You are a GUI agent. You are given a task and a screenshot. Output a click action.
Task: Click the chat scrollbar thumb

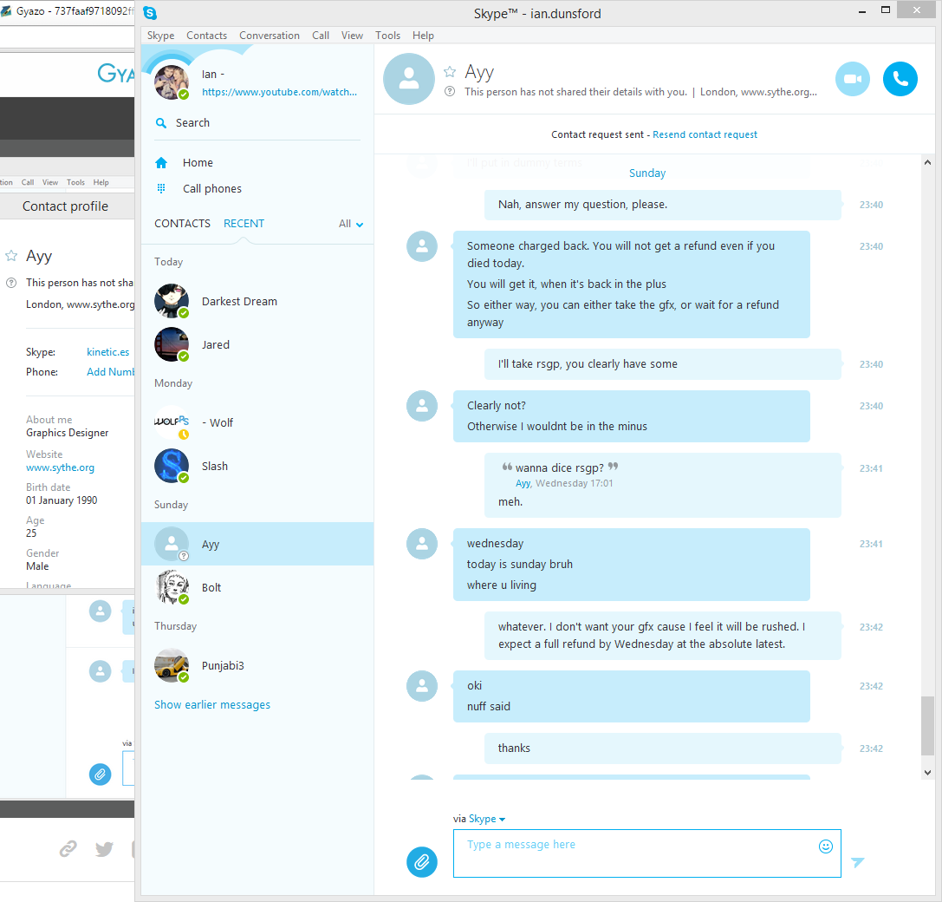(927, 726)
